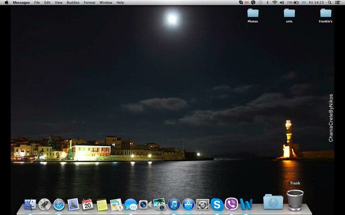This screenshot has height=215, width=345.
Task: Click volume speaker icon in menu bar
Action: [282, 3]
